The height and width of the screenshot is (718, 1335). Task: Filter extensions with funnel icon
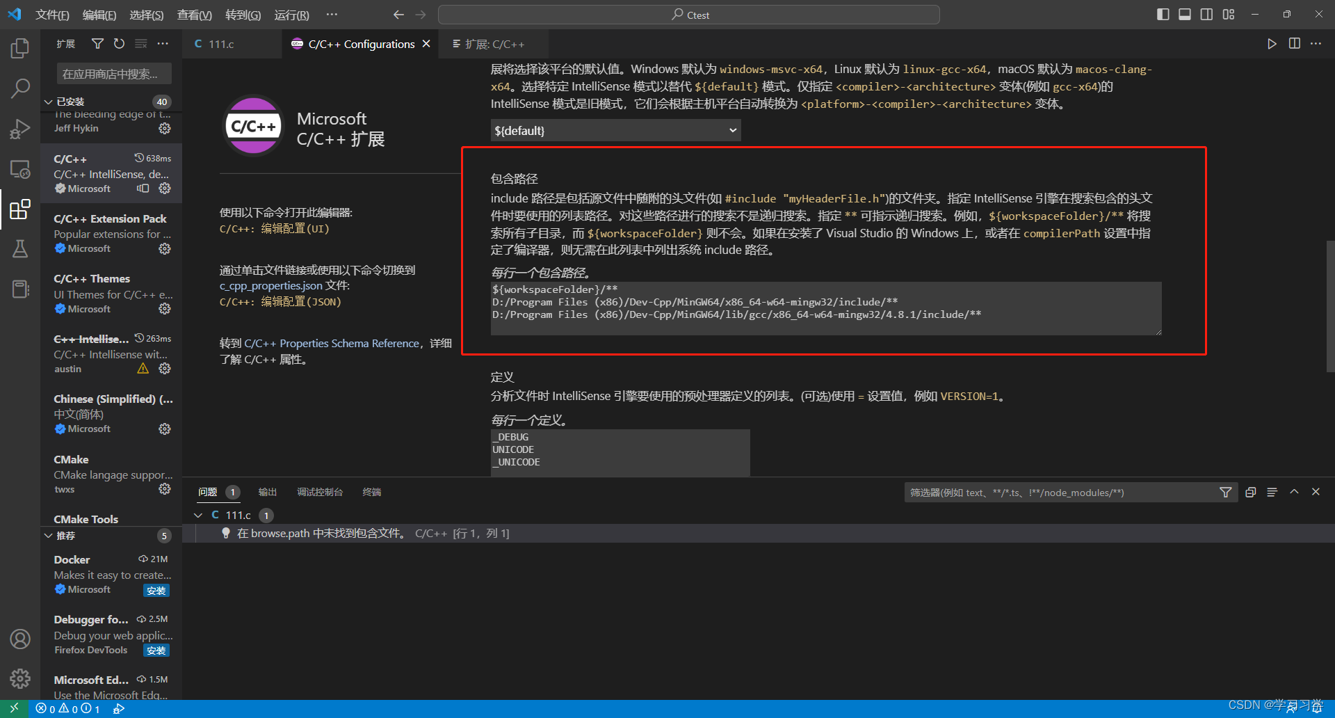(x=97, y=44)
